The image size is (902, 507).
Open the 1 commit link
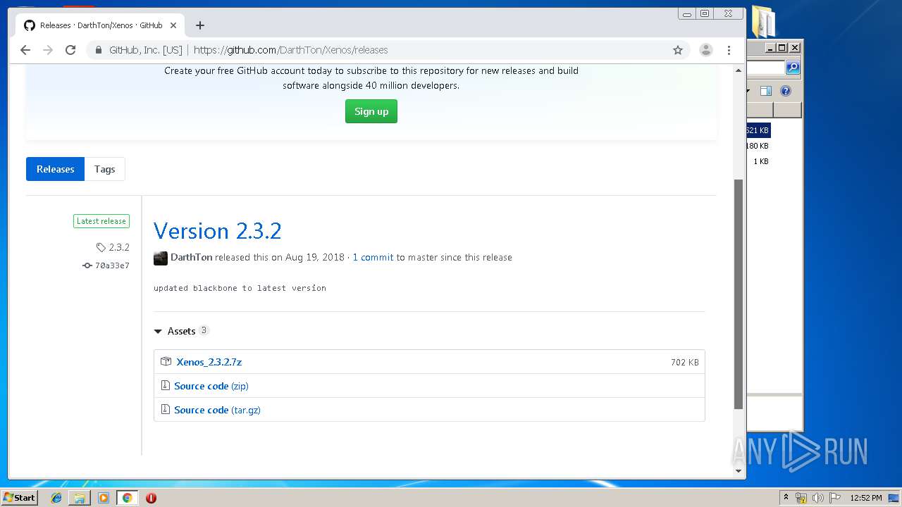click(x=373, y=257)
